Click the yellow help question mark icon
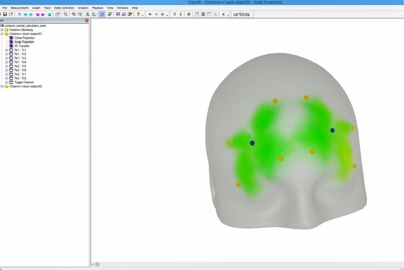Screen dimensions: 404x270 tap(138, 14)
